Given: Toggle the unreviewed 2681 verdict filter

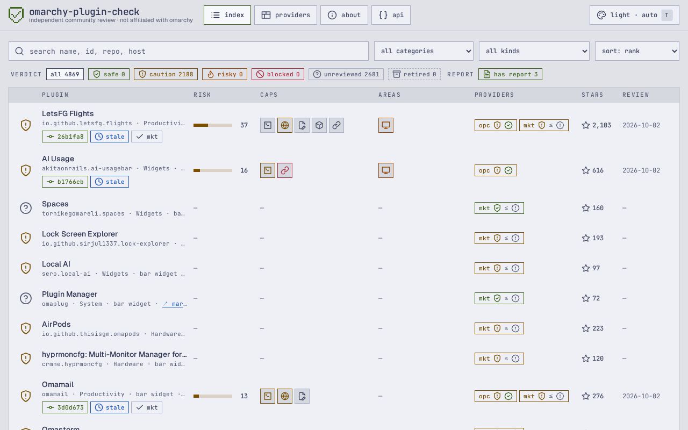Looking at the screenshot, I should (x=346, y=74).
